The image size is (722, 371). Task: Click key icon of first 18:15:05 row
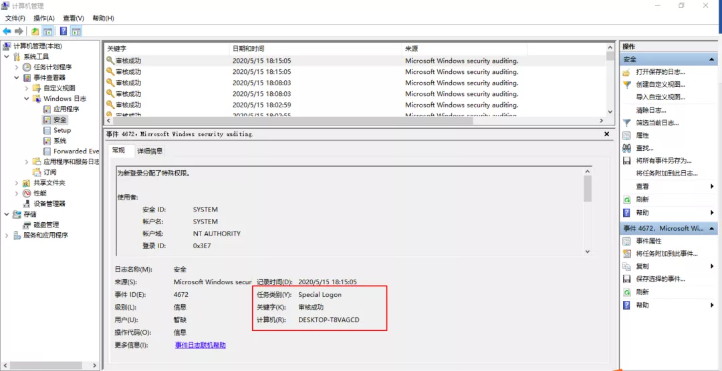(110, 61)
